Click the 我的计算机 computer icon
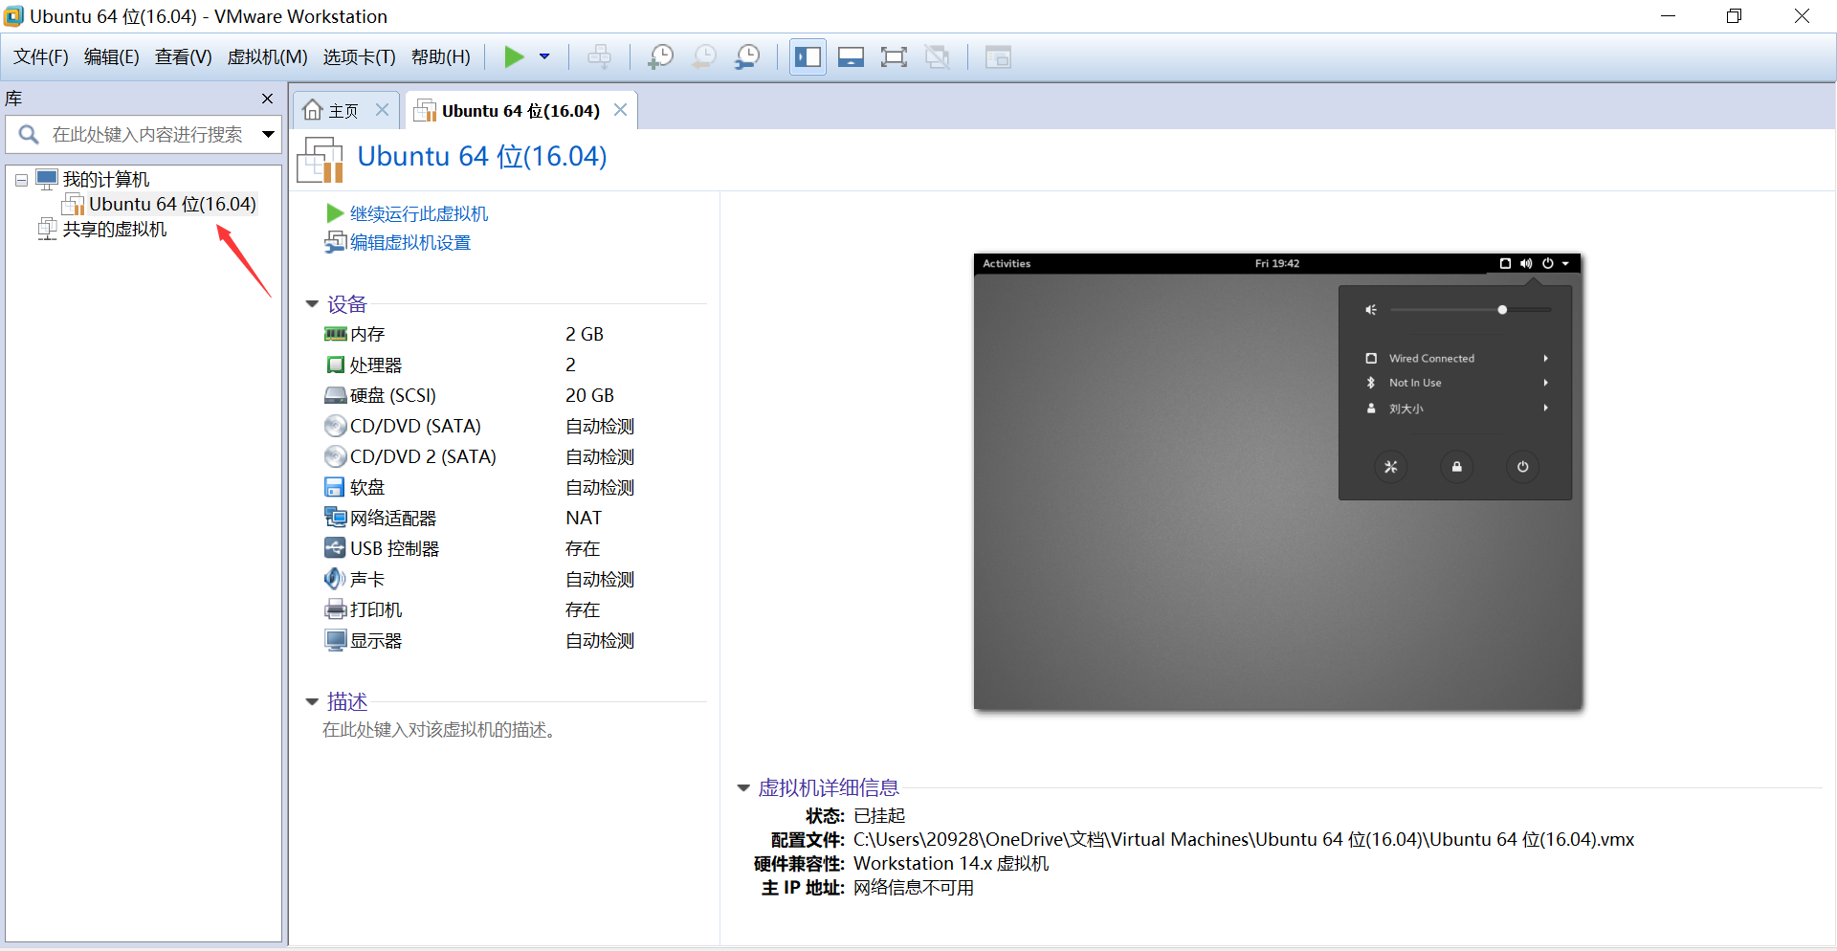 tap(47, 179)
